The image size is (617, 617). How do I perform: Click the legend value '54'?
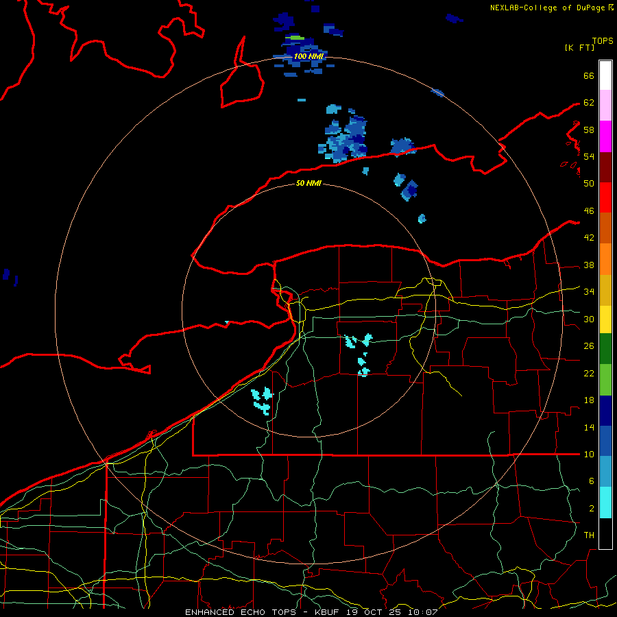click(x=589, y=156)
